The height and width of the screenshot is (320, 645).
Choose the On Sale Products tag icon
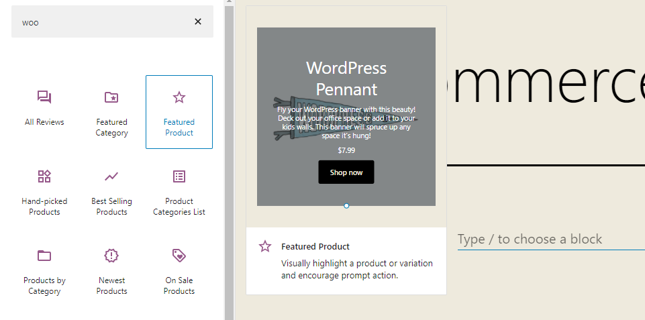[179, 256]
